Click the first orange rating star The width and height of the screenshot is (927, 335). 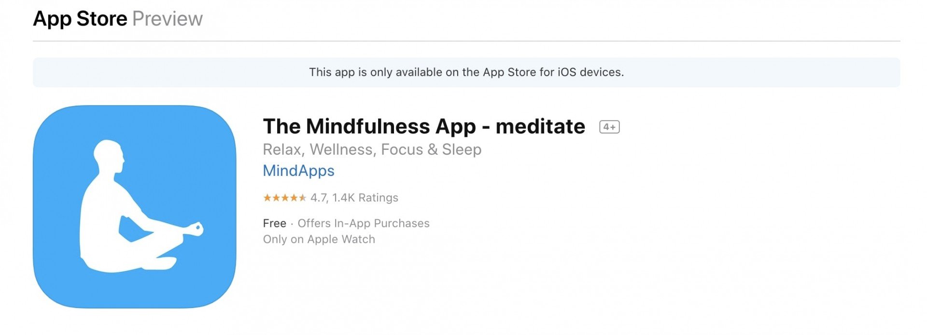tap(267, 198)
